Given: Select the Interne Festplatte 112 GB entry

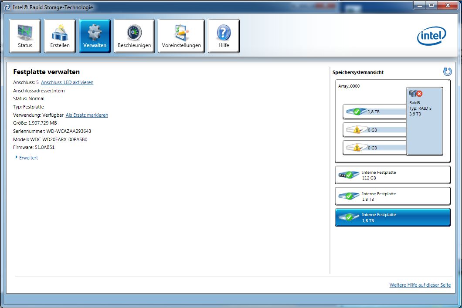Looking at the screenshot, I should 393,175.
